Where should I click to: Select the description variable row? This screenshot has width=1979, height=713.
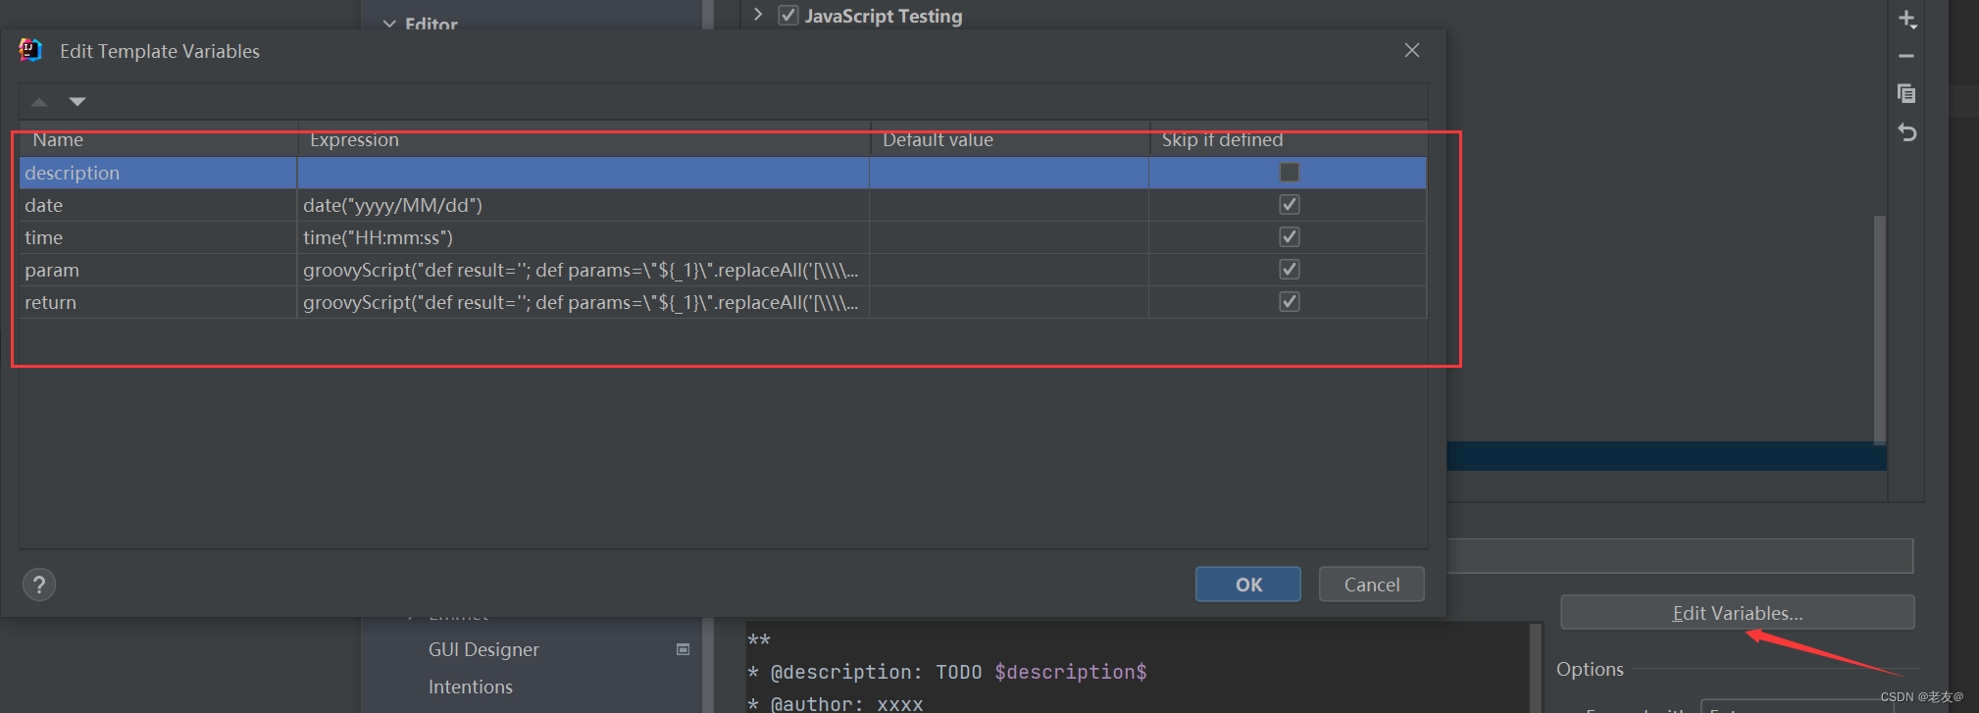click(723, 173)
